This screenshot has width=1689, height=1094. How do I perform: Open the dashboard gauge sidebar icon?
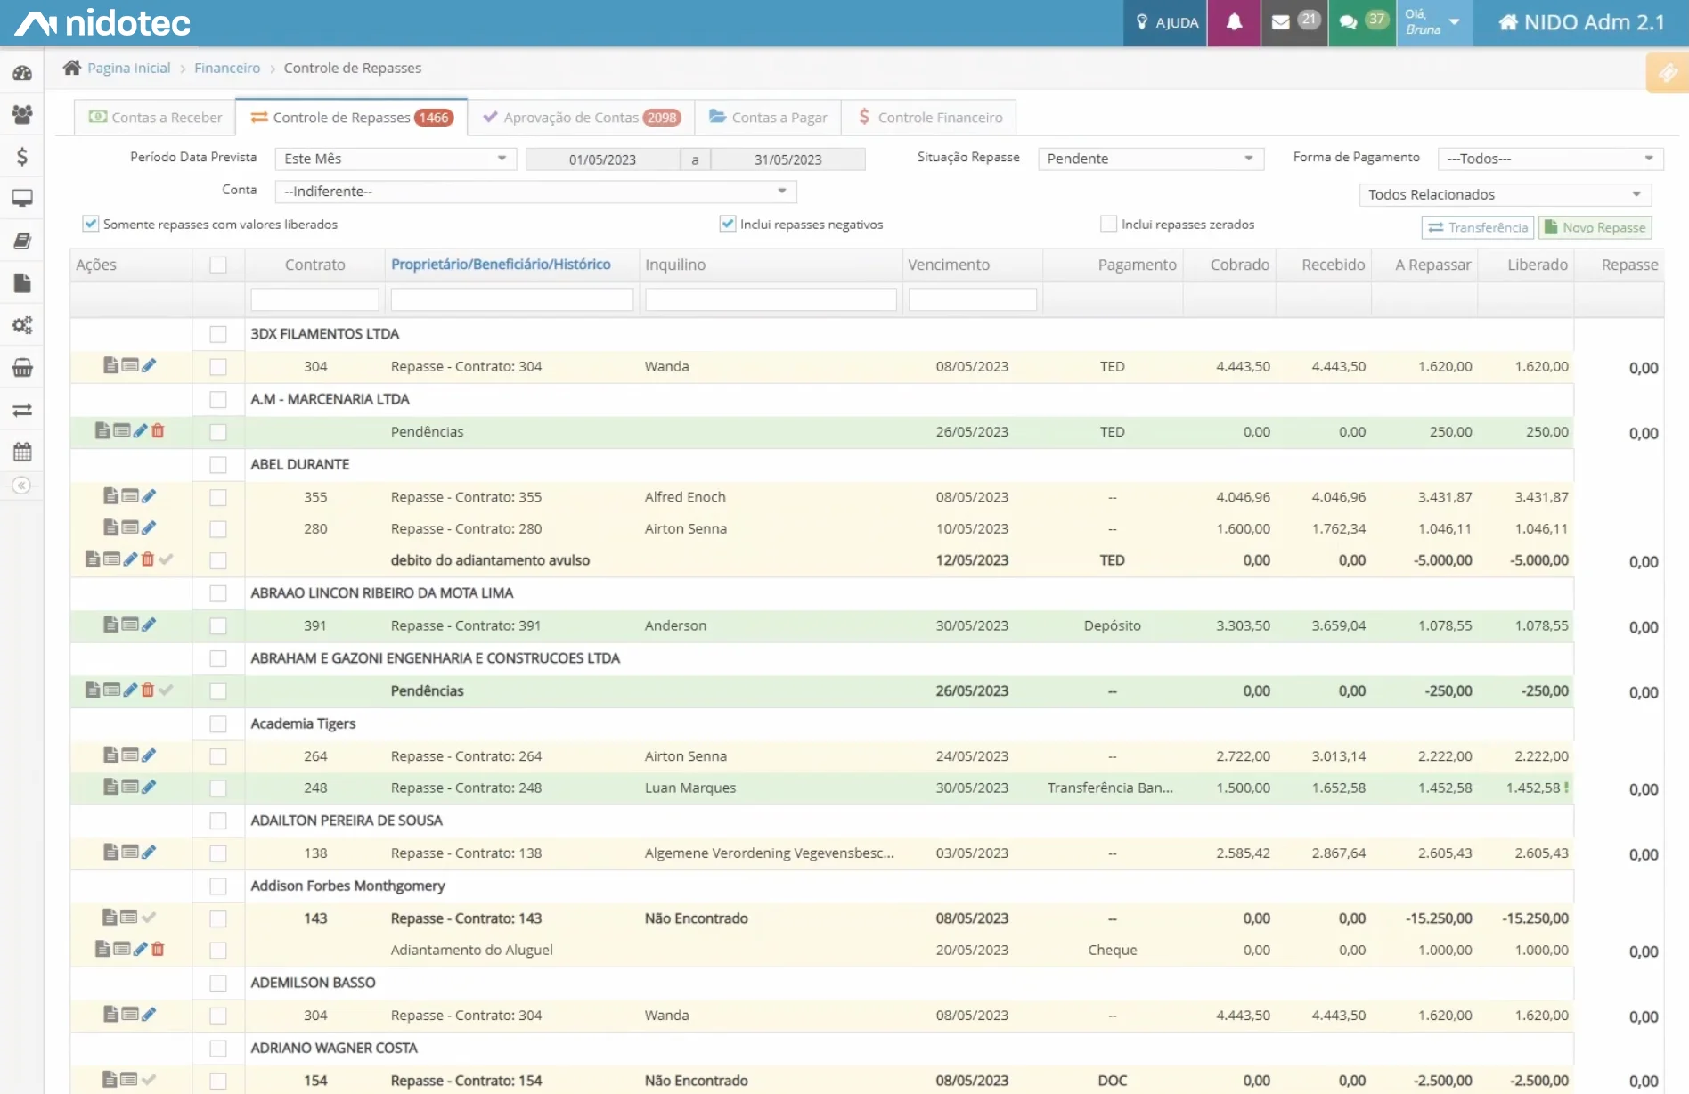[x=22, y=73]
